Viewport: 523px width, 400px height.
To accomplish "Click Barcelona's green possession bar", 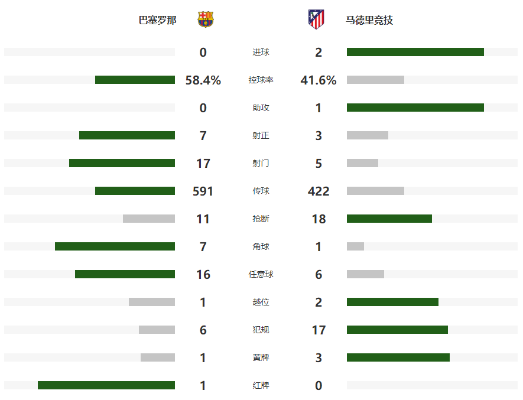I will [x=135, y=80].
